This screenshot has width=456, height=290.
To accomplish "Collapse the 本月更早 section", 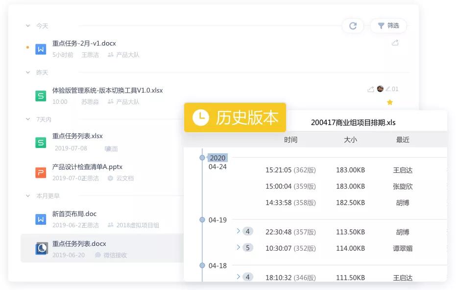I will pos(27,195).
